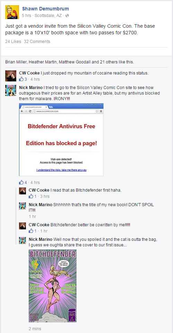View the 24 Likes list
The image size is (173, 333).
click(13, 42)
